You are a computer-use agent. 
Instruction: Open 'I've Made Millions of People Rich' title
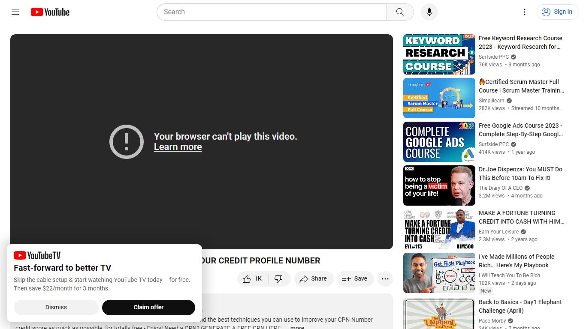coord(517,261)
